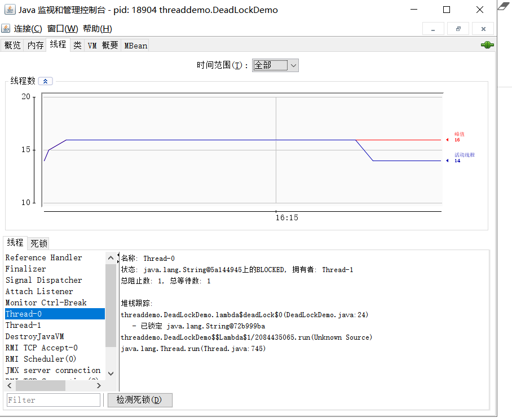The width and height of the screenshot is (512, 418).
Task: Select the lower 线程 sub-tab
Action: tap(15, 243)
